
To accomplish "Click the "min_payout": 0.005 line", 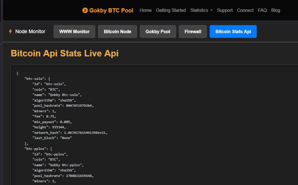I will point(52,122).
